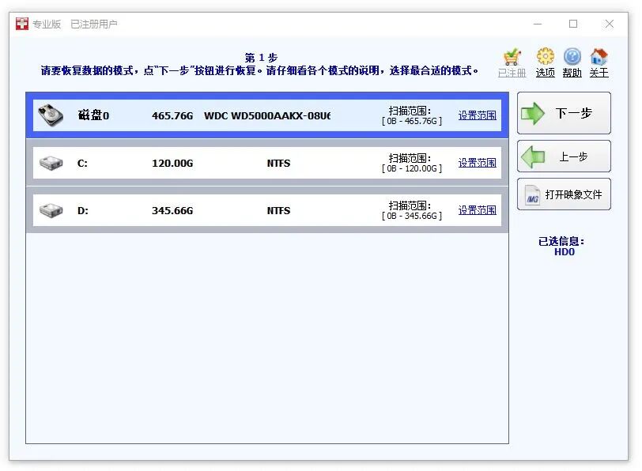Select the D: drive icon
642x471 pixels.
(x=51, y=210)
